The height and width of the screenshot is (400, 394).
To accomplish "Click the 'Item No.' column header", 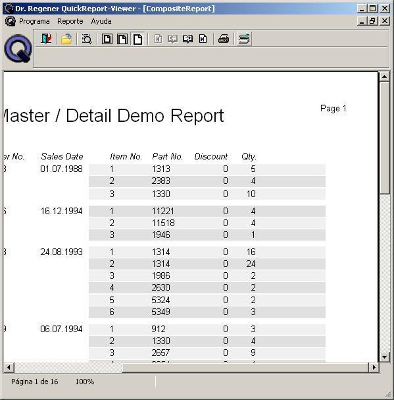I will coord(126,156).
